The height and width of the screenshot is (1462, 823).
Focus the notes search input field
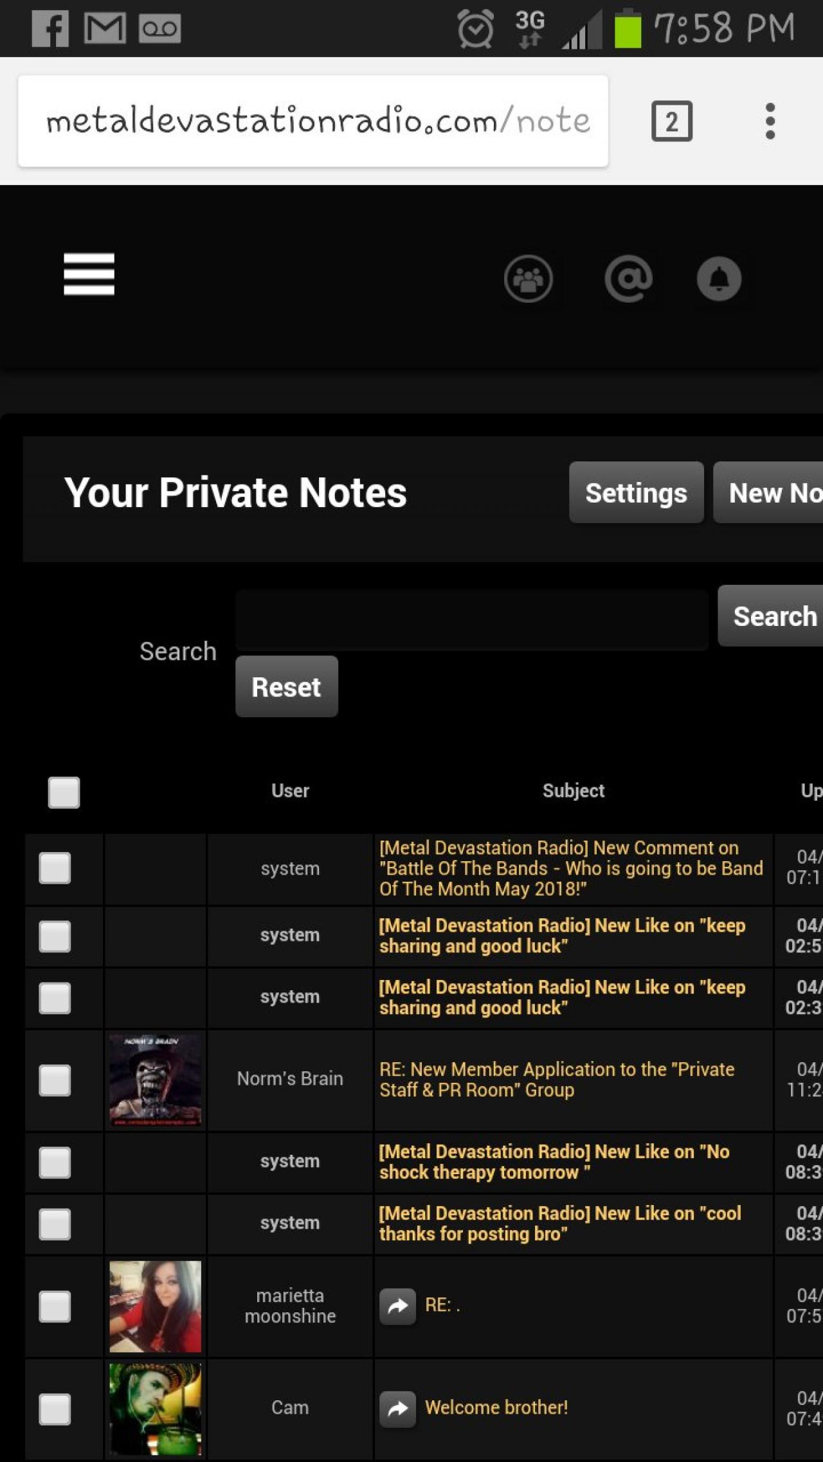471,620
